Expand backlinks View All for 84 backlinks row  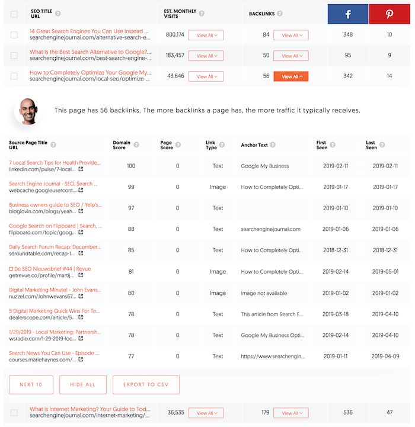coord(291,35)
